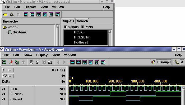Click scroll-up arrow of signals list scrollbar
Viewport: 185px width, 105px height.
coord(110,32)
